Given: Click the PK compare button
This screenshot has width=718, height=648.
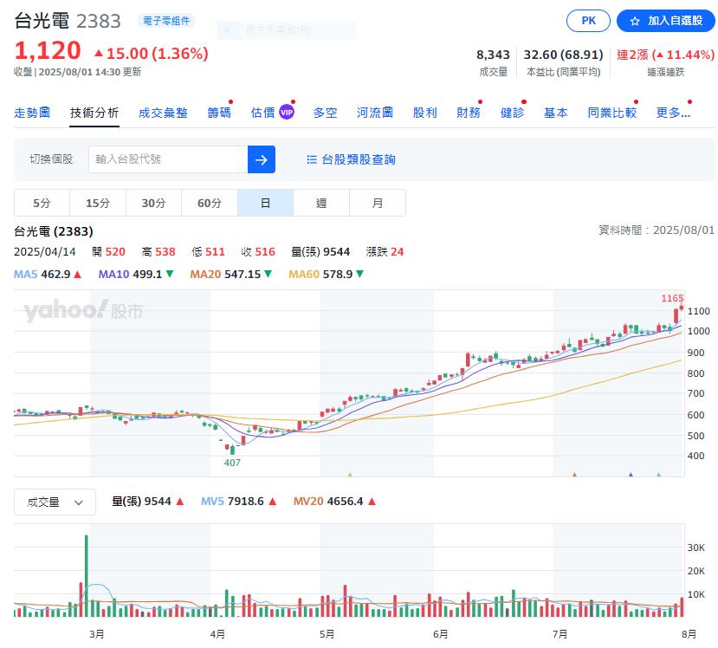Looking at the screenshot, I should [588, 21].
